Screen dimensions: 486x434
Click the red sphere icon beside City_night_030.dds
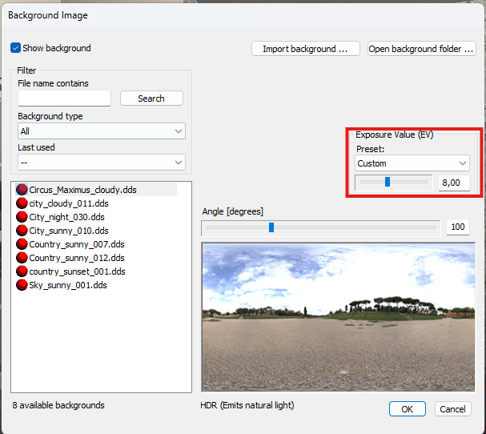point(22,217)
